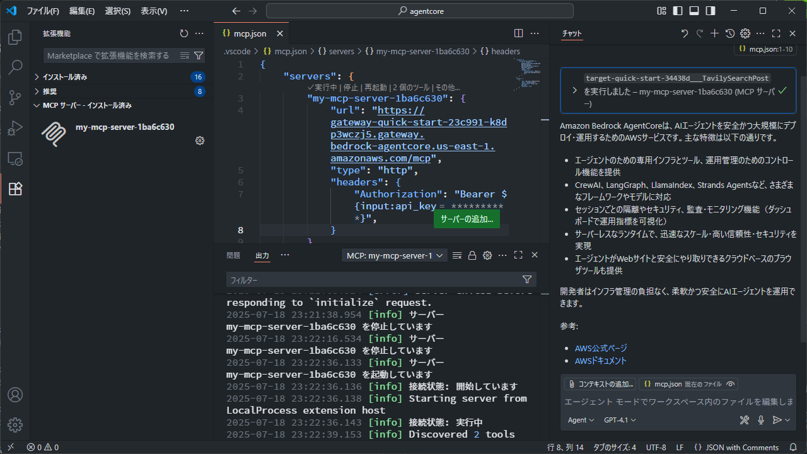Viewport: 807px width, 454px height.
Task: Configure chat tools icon
Action: [x=745, y=420]
